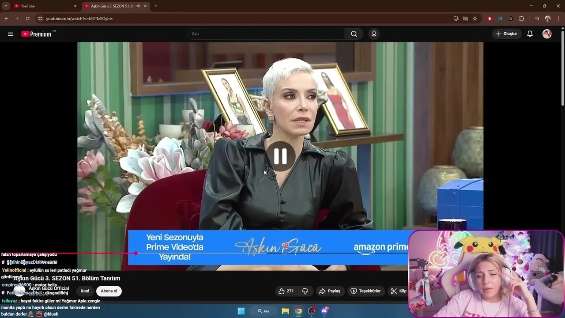The image size is (565, 318).
Task: Open the YouTube account avatar menu
Action: point(547,34)
